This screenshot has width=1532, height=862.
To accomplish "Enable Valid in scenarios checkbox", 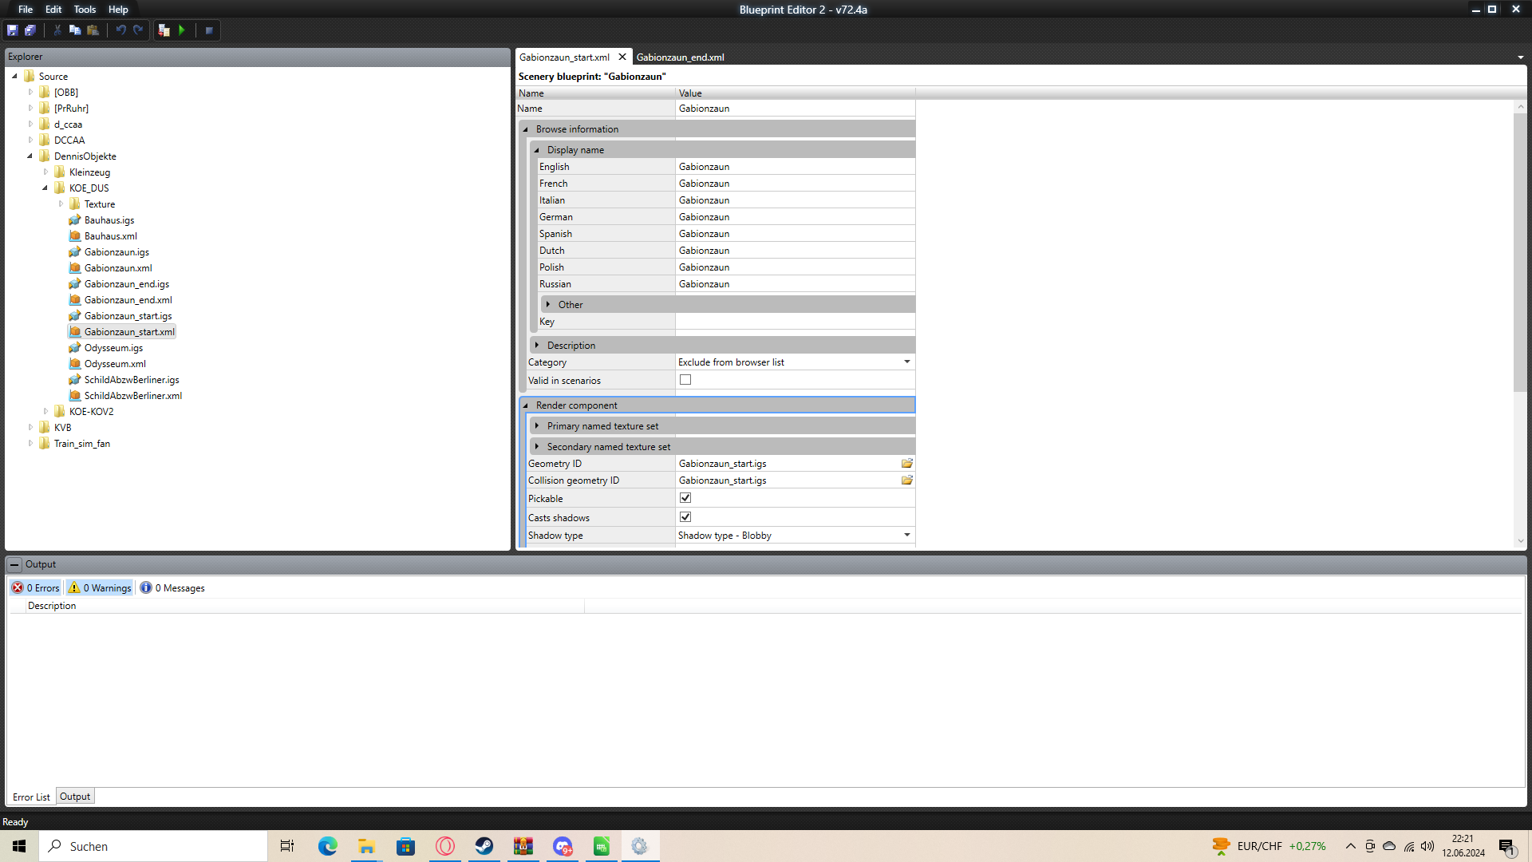I will pyautogui.click(x=685, y=380).
